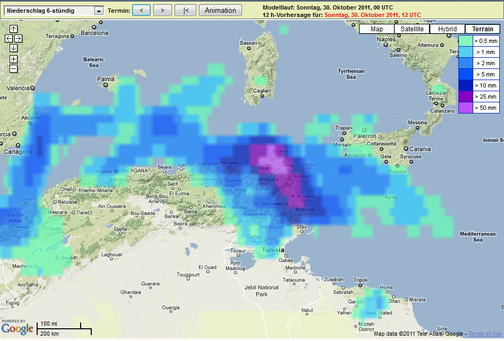Click the Valencia city label
The image size is (504, 341).
(x=18, y=88)
